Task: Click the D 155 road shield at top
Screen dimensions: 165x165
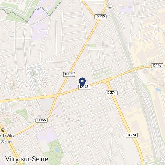Action: (100, 16)
